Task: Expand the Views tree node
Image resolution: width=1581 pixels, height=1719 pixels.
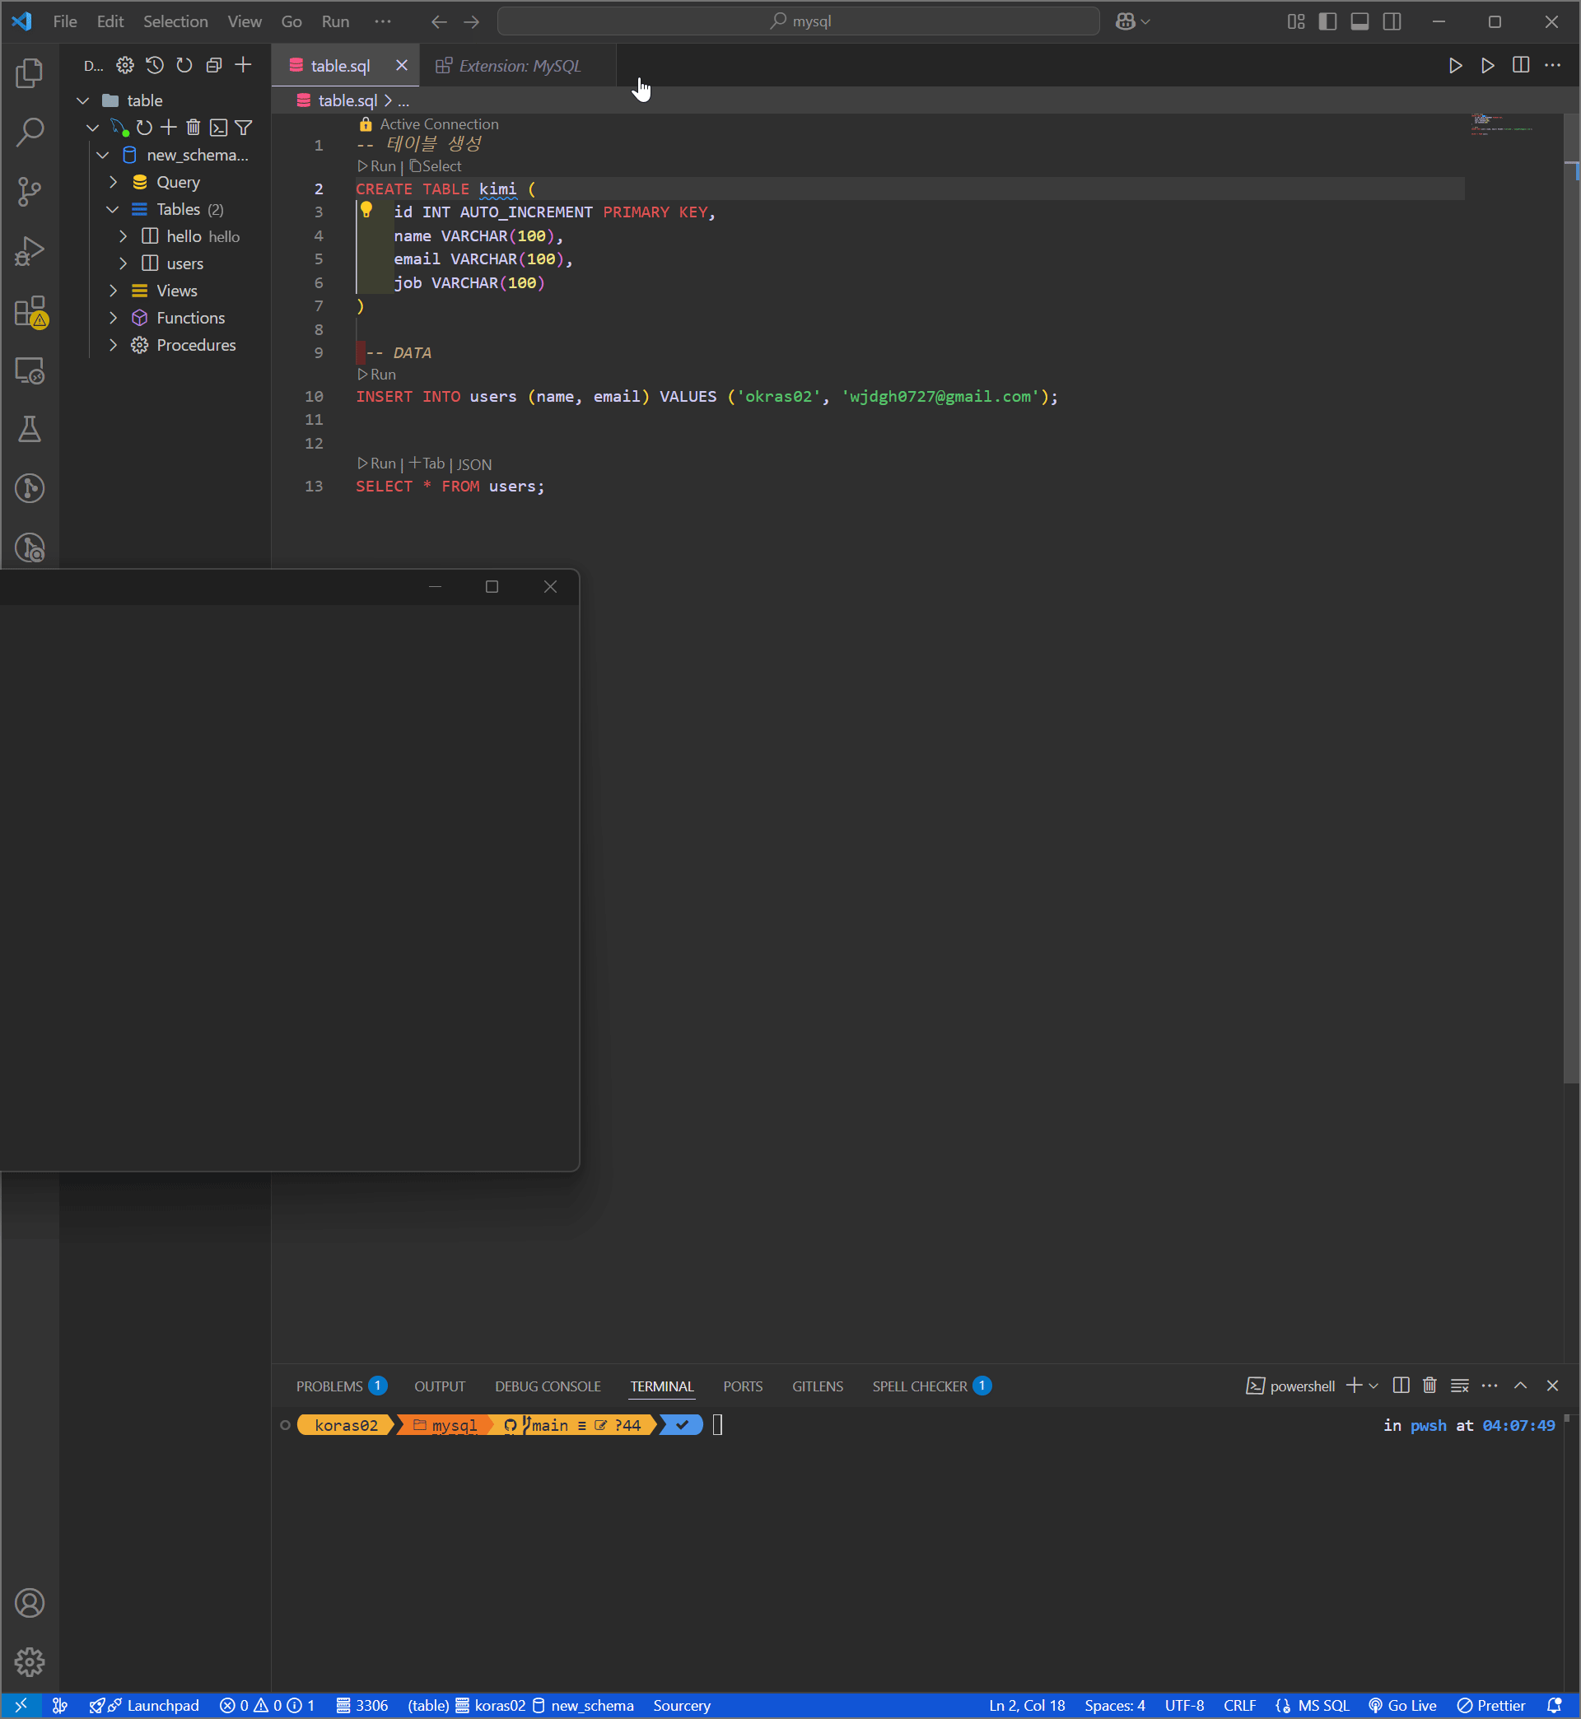Action: pyautogui.click(x=113, y=291)
